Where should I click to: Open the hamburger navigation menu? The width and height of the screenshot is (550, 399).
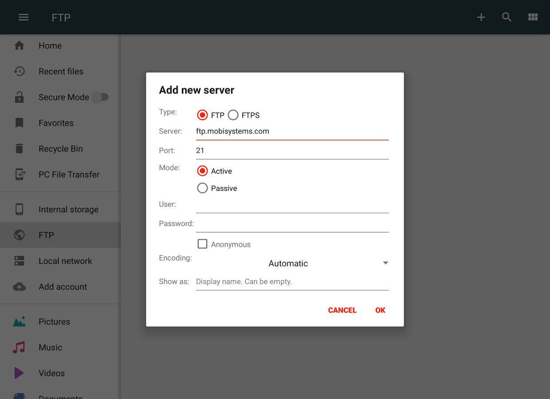click(24, 17)
